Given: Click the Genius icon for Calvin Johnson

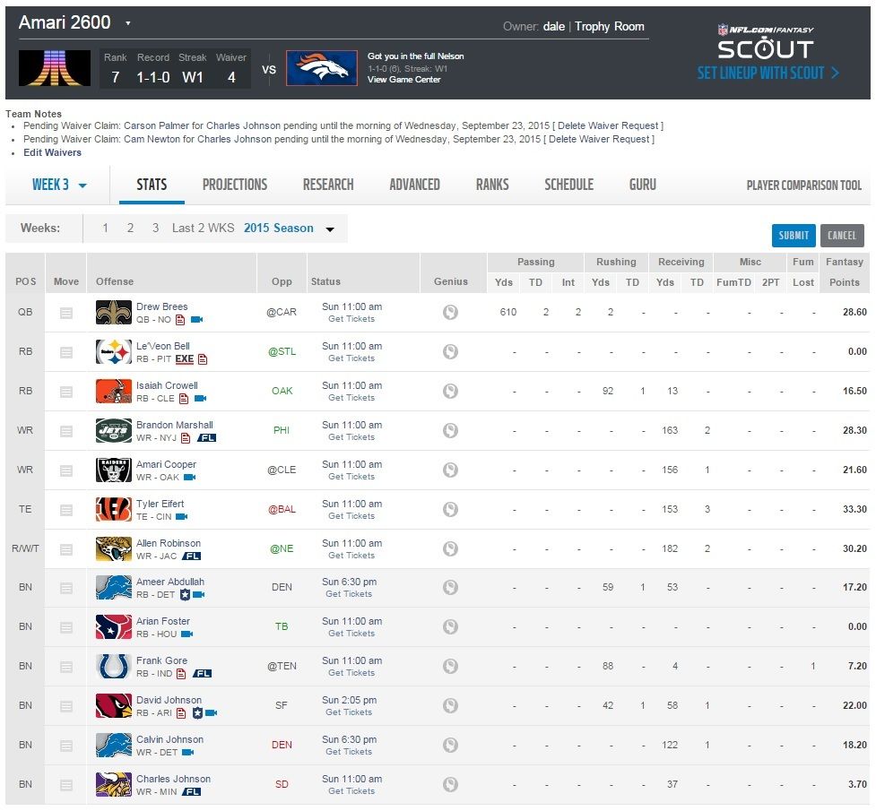Looking at the screenshot, I should pyautogui.click(x=450, y=745).
